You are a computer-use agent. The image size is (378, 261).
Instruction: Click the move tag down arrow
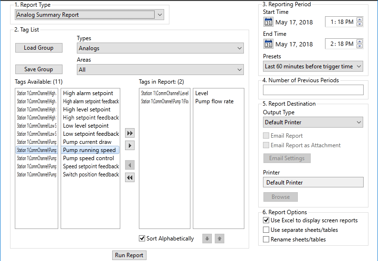click(207, 239)
